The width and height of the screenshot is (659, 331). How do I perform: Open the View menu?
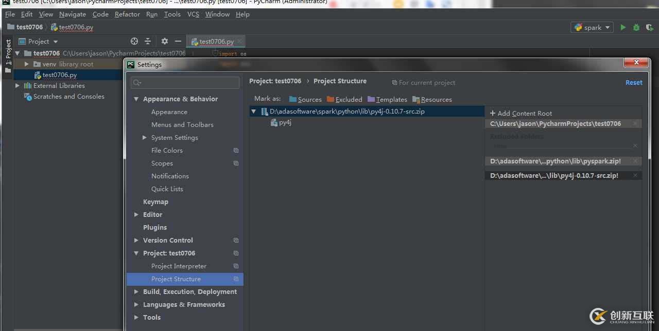point(46,14)
